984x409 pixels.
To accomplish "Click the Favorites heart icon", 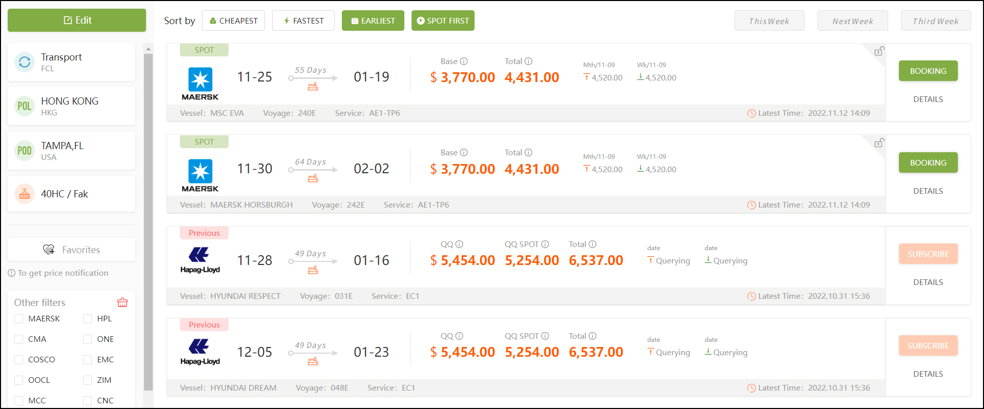I will 49,250.
